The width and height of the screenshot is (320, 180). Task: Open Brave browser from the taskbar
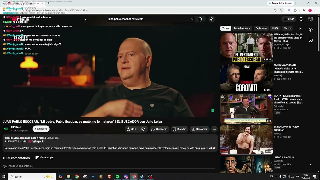pyautogui.click(x=109, y=177)
